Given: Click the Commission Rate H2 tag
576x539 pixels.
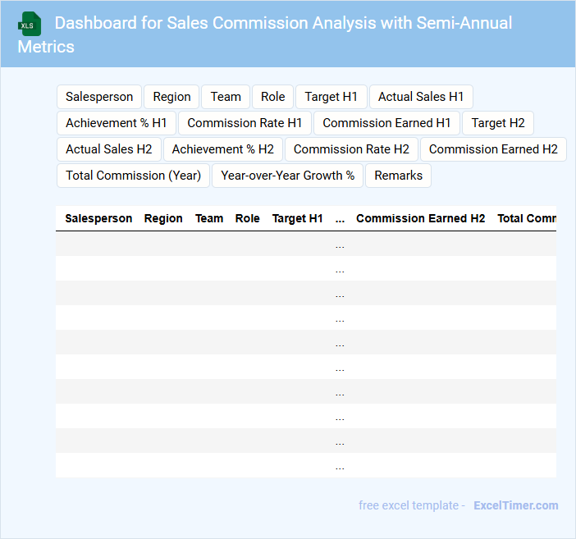Looking at the screenshot, I should (351, 149).
